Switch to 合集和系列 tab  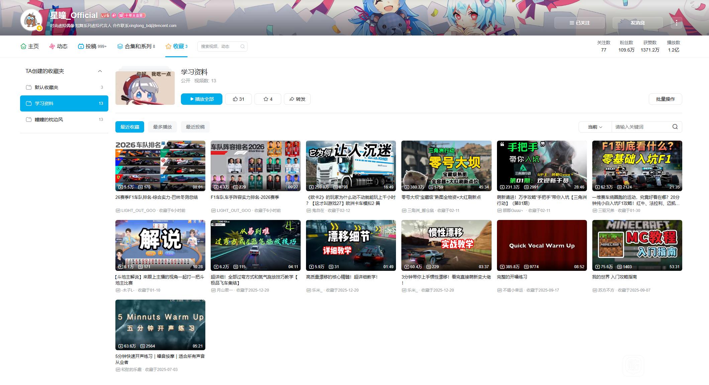pos(138,47)
